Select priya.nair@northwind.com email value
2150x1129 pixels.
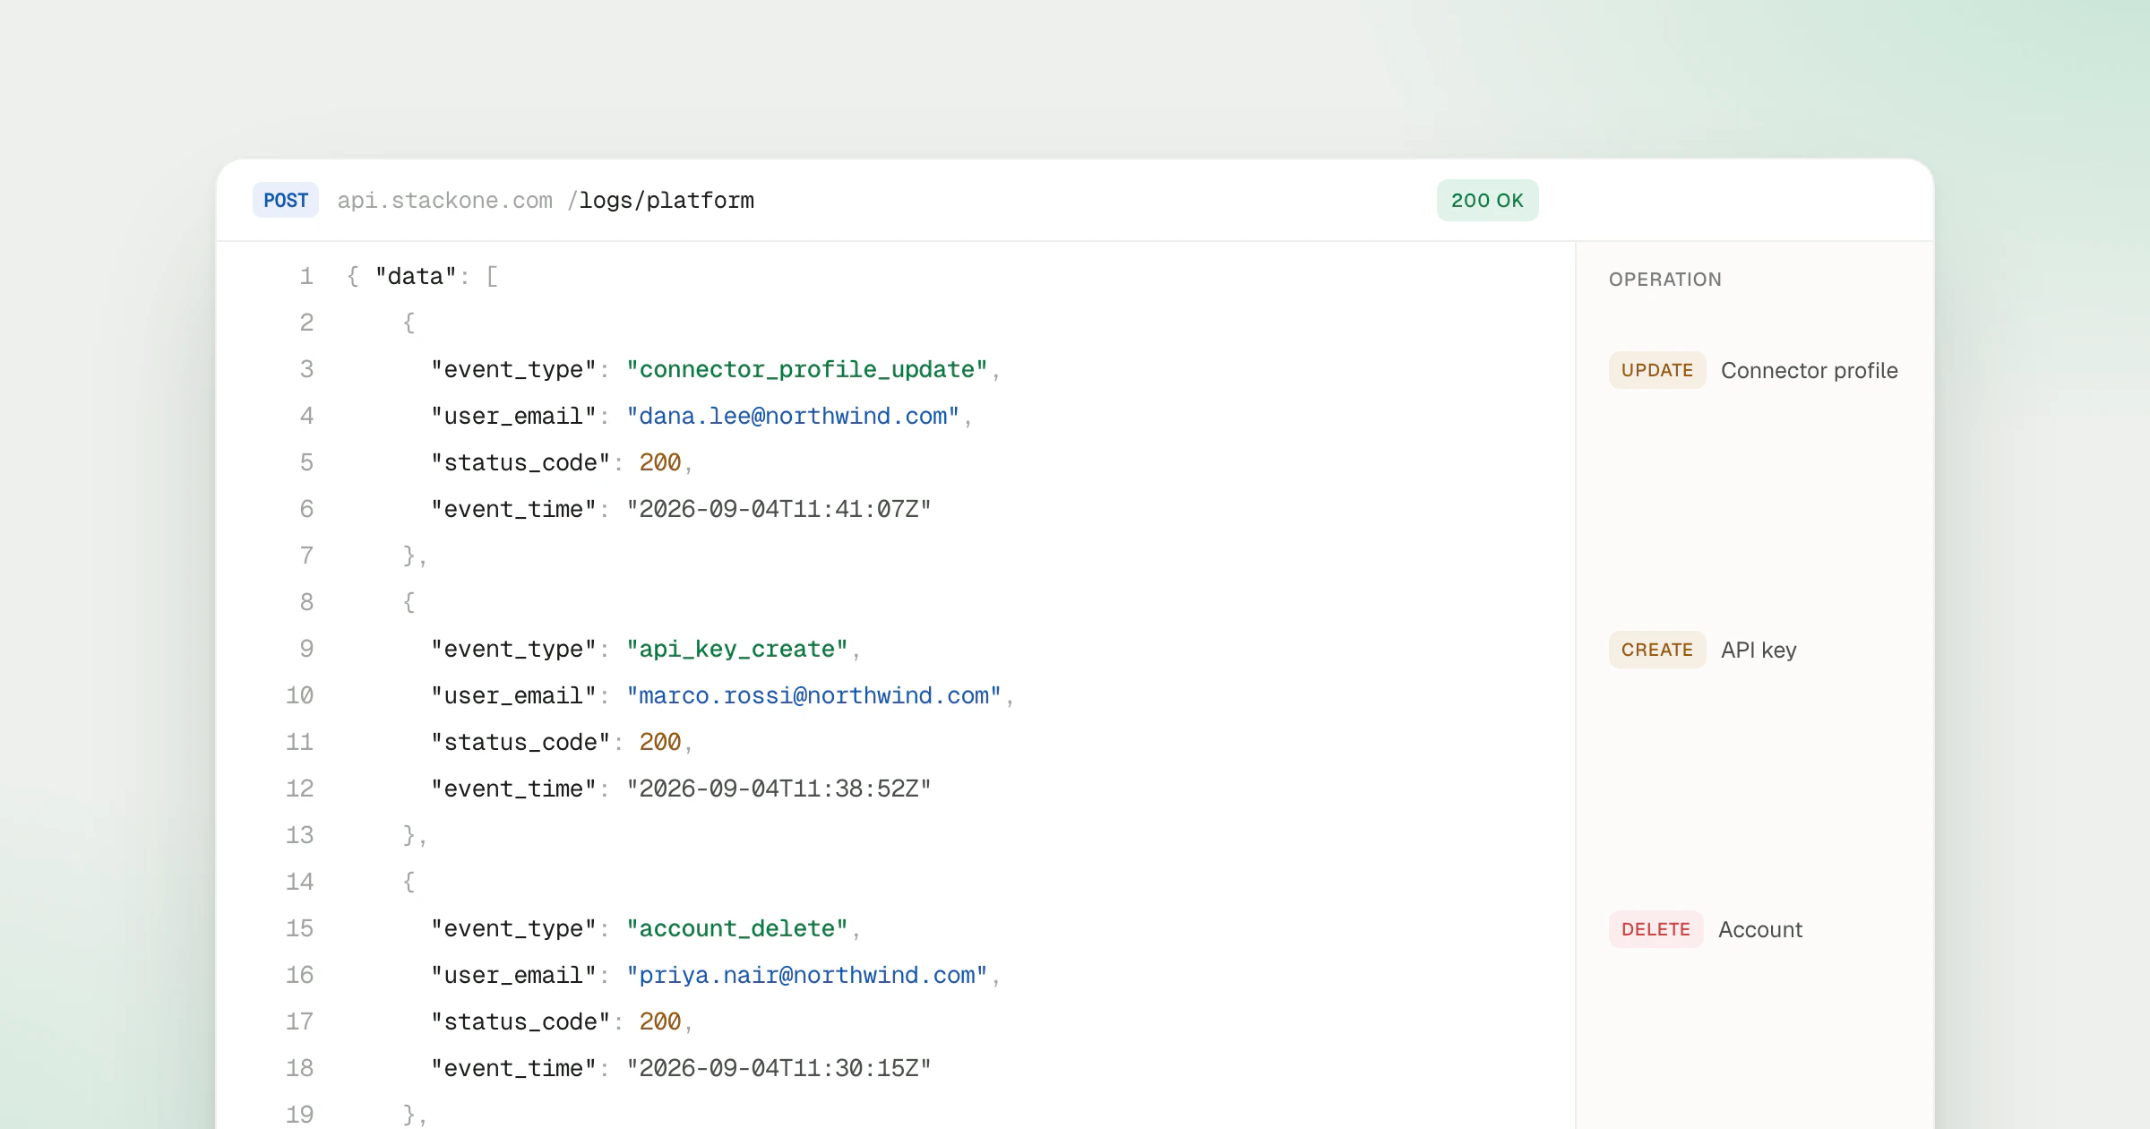click(807, 975)
